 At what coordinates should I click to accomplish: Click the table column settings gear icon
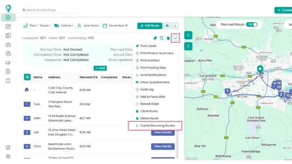(x=27, y=77)
